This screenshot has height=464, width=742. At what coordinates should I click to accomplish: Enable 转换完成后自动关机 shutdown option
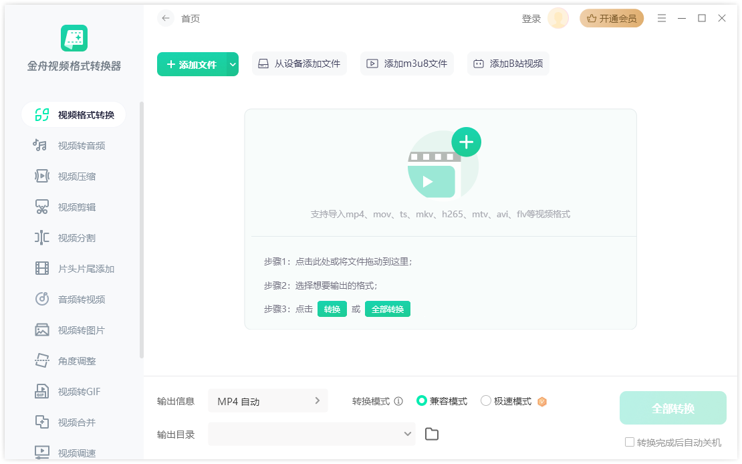629,442
